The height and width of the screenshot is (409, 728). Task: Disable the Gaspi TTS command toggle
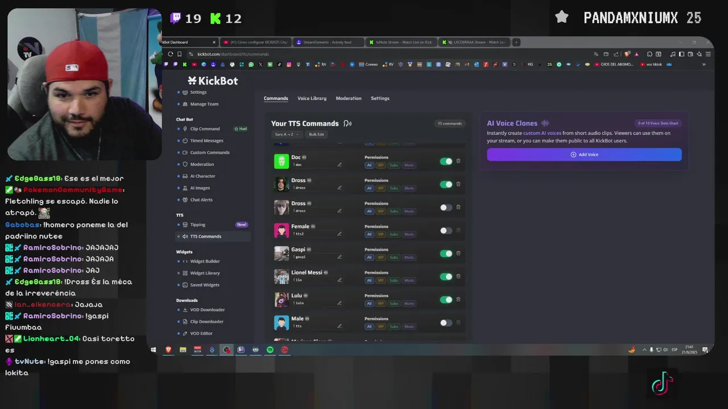coord(446,253)
